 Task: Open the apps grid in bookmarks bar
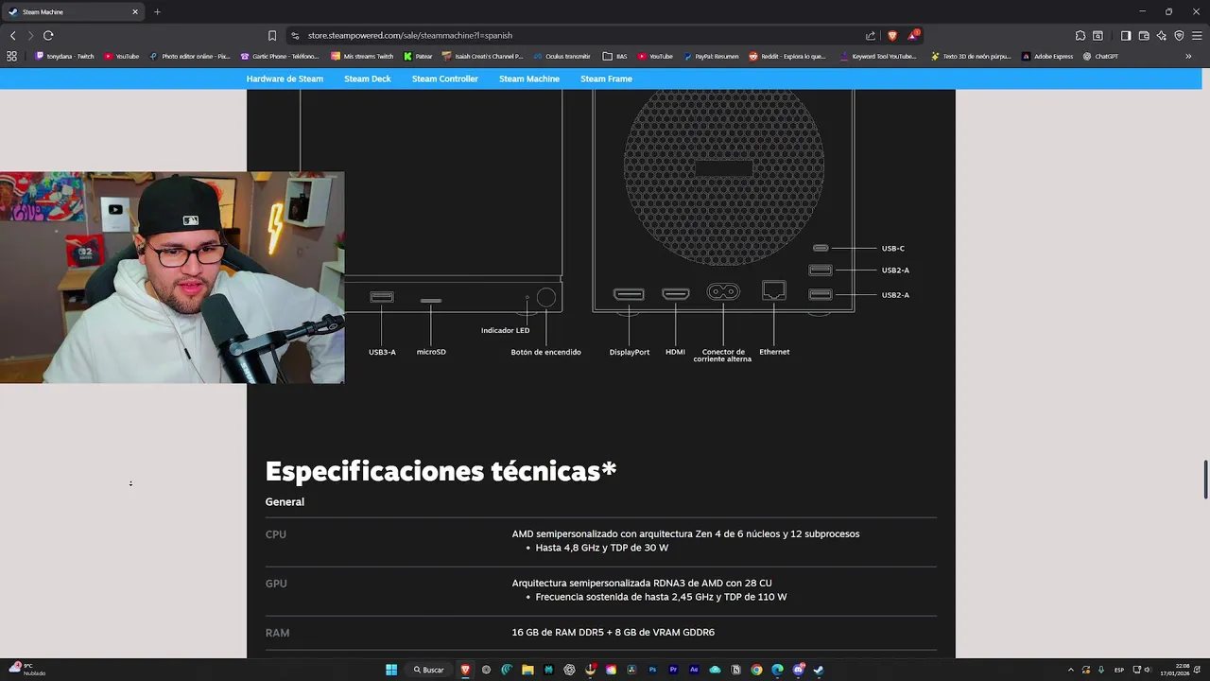11,56
